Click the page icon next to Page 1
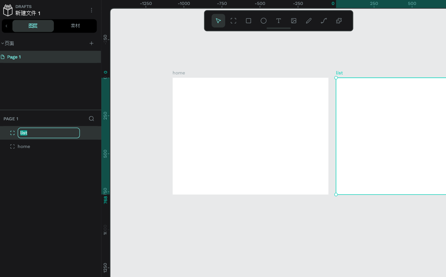446x277 pixels. 3,57
